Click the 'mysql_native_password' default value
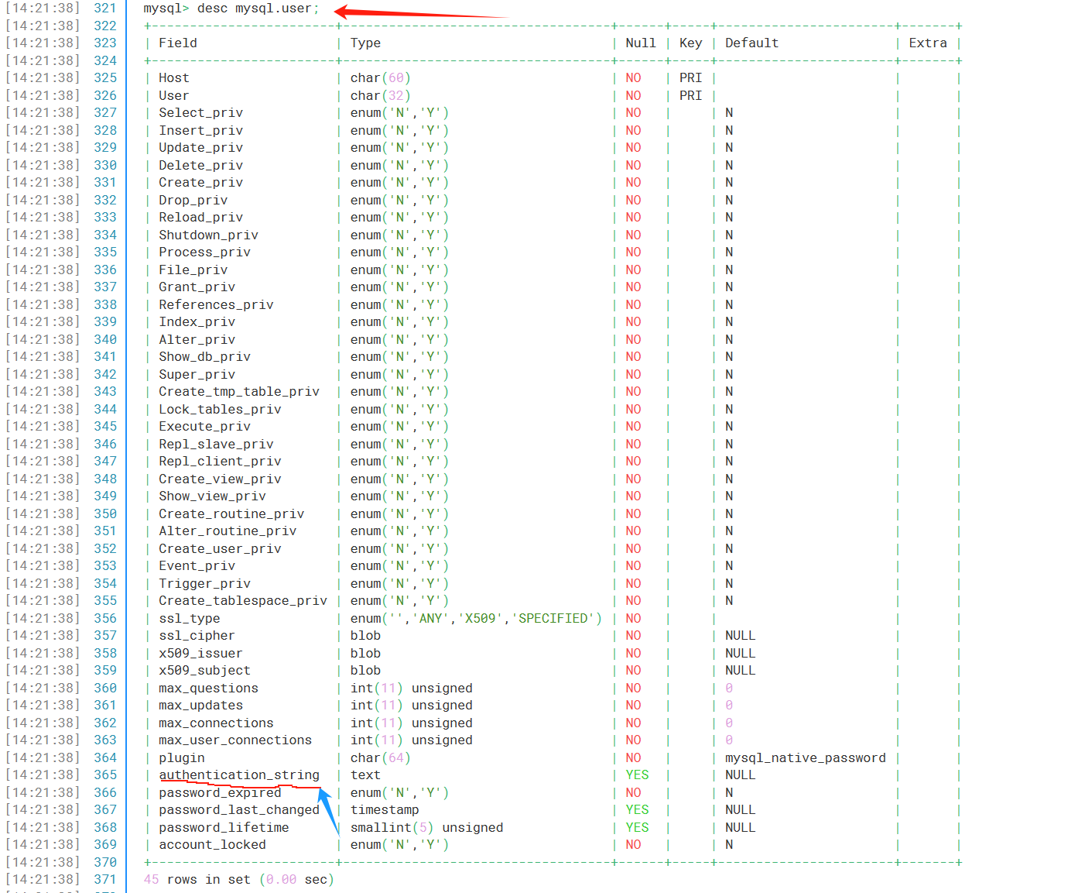Viewport: 1085px width, 893px height. click(x=806, y=758)
